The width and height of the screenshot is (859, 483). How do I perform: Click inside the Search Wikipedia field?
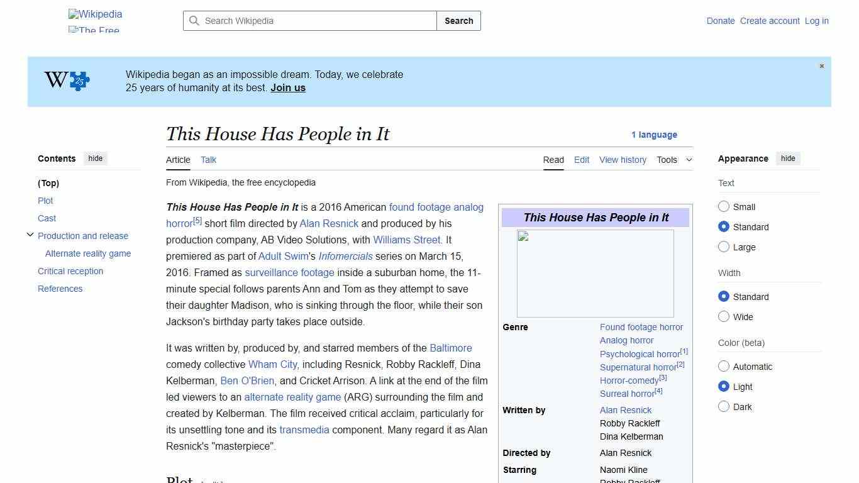pos(308,21)
